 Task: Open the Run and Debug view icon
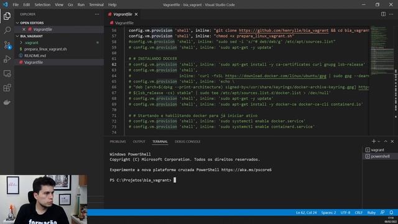point(7,59)
